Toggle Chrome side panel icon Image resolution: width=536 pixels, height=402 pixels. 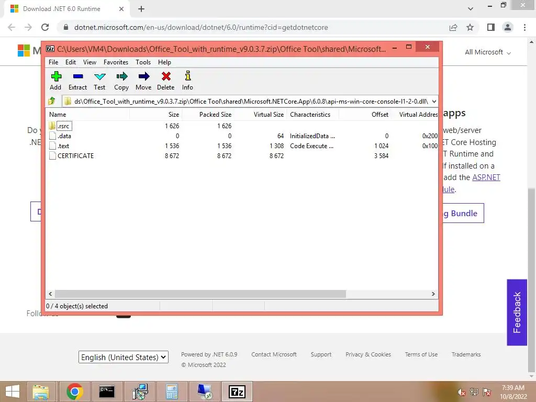491,27
